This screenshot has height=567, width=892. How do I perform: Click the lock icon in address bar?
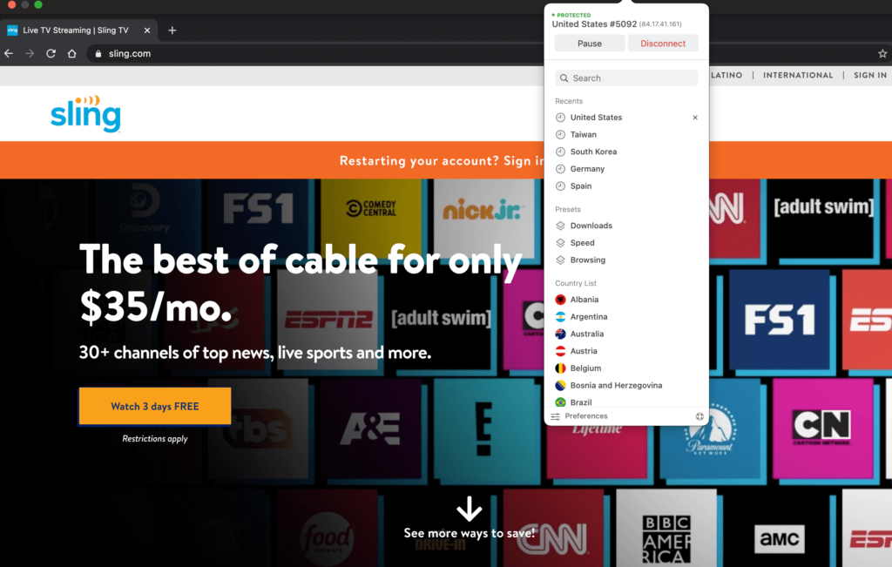coord(98,53)
